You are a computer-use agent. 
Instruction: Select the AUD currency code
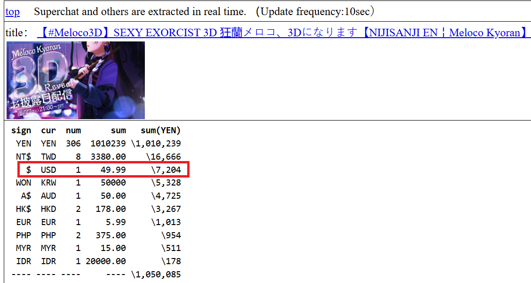(48, 196)
